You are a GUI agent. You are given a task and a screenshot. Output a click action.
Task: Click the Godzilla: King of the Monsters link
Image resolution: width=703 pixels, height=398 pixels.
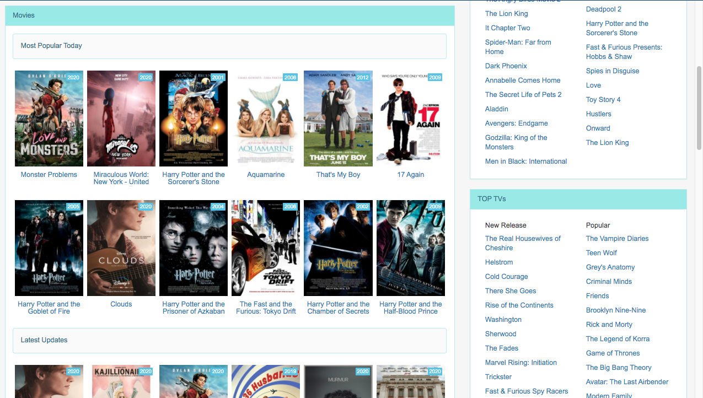(x=516, y=142)
